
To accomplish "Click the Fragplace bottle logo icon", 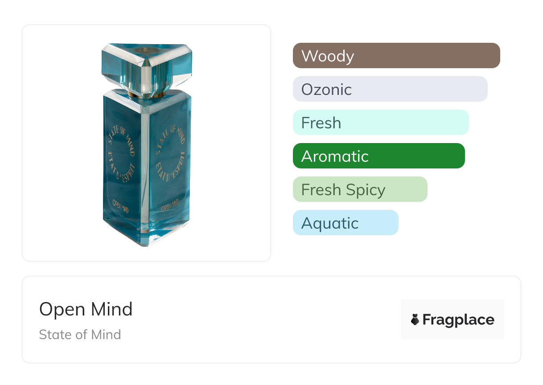I will [x=415, y=319].
